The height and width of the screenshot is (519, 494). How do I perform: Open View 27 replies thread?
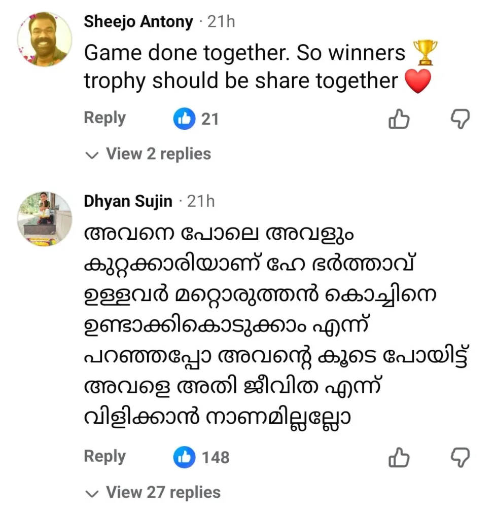point(163,493)
